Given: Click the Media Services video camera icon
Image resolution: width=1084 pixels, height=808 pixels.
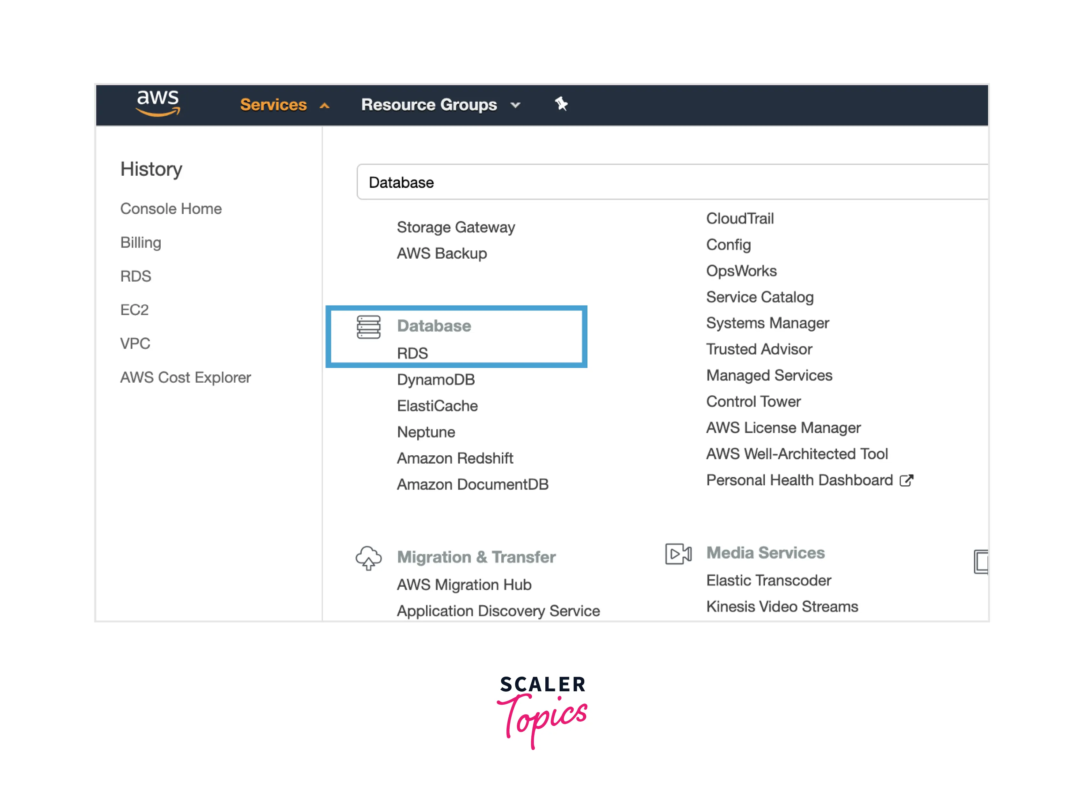Looking at the screenshot, I should click(678, 554).
